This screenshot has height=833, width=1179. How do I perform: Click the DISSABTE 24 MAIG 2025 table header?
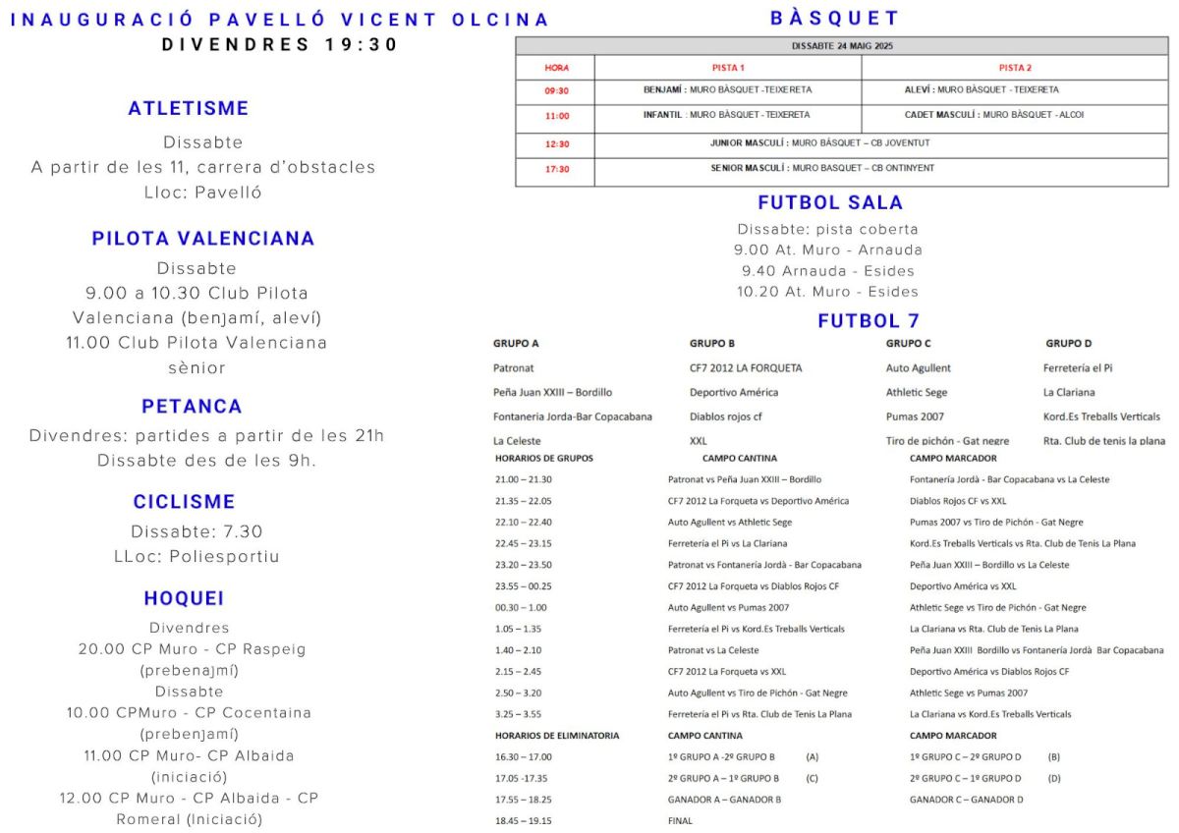pos(842,46)
